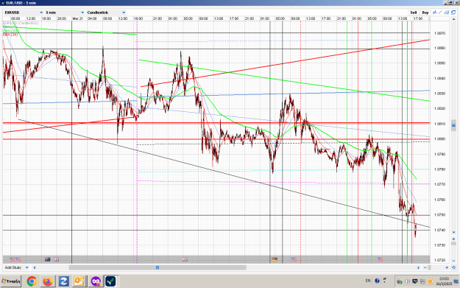
Task: Click the time axis scroll left arrow
Action: (x=35, y=267)
